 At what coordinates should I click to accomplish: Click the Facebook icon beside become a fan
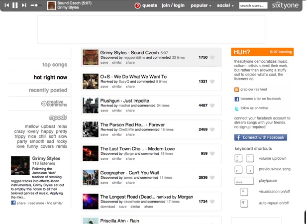click(236, 99)
